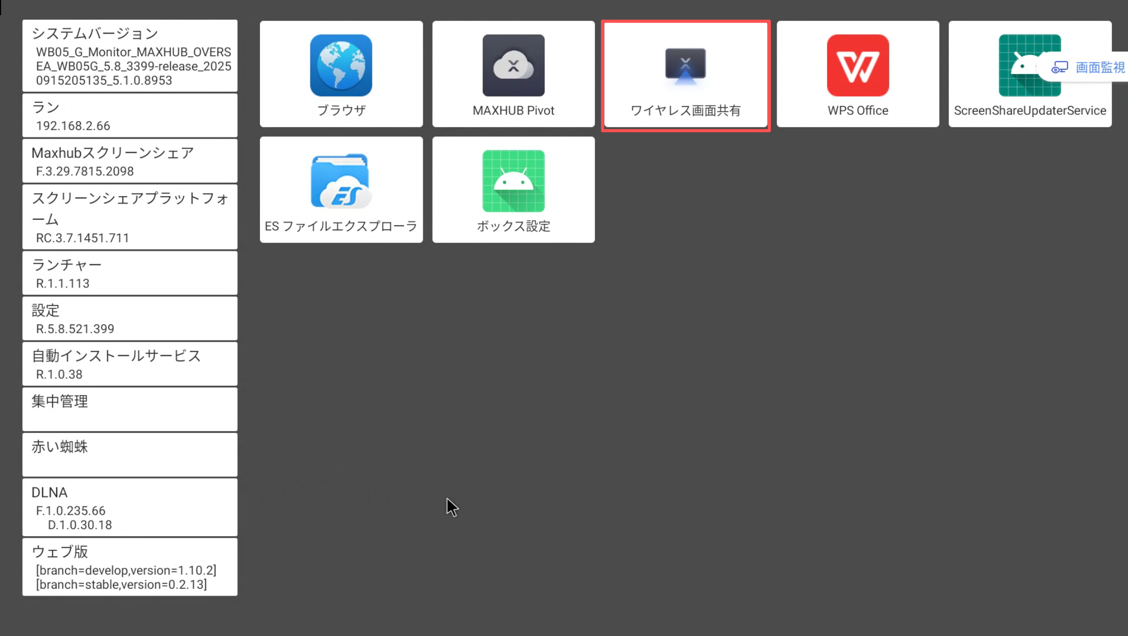Viewport: 1128px width, 636px height.
Task: Open the ワイヤレス画面共有 app icon
Action: pos(685,66)
